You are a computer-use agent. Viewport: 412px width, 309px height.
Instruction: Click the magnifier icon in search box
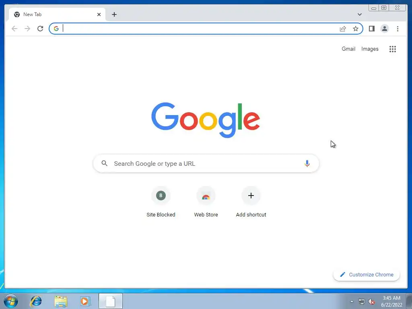104,163
